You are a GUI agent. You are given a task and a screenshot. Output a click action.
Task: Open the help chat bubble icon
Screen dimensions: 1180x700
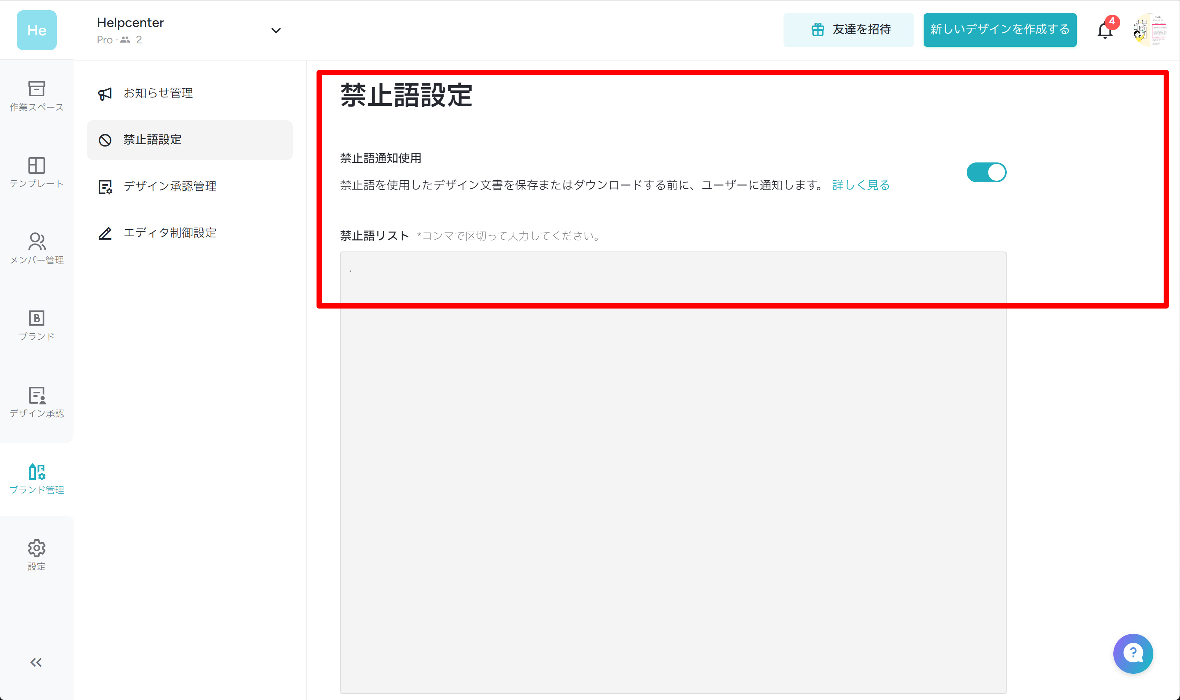coord(1133,653)
